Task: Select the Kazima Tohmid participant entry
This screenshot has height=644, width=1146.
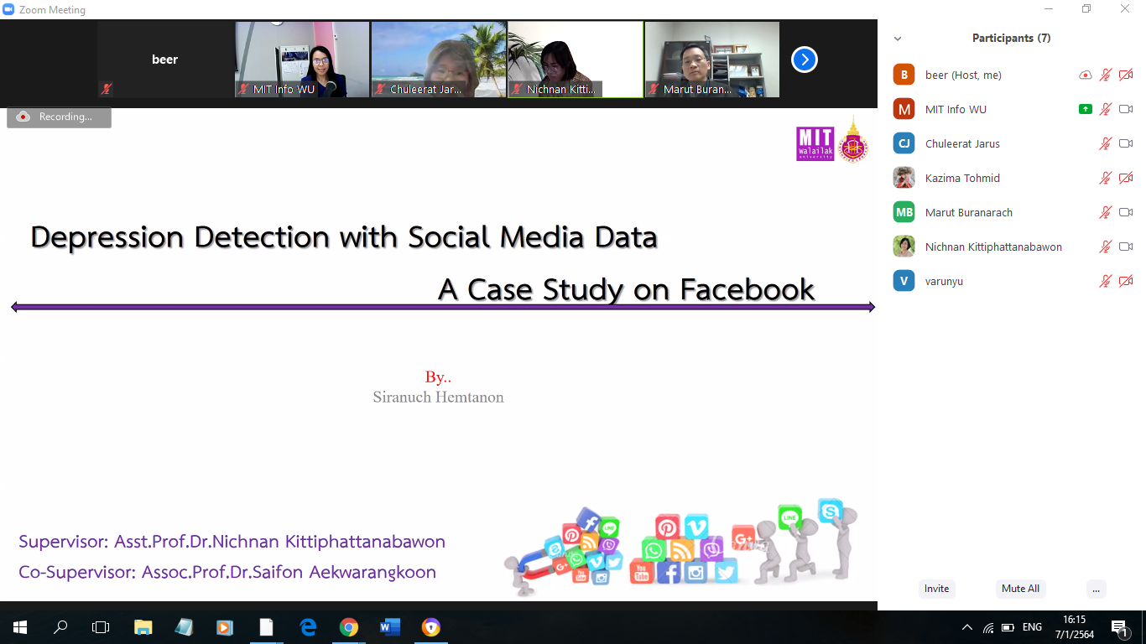Action: 961,178
